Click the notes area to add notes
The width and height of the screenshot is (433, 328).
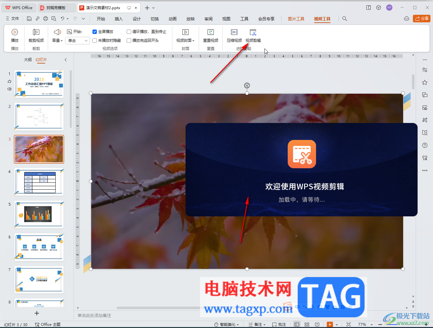click(94, 315)
